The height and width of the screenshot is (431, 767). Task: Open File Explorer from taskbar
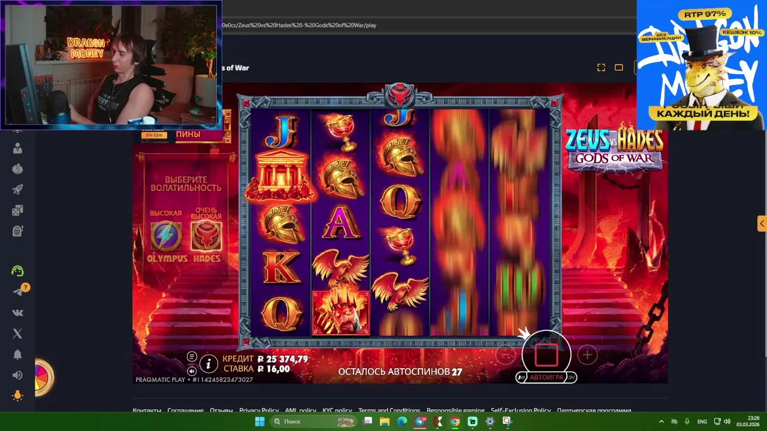(x=385, y=421)
